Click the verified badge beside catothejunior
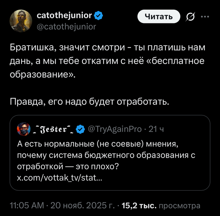Screen dimensions: 220x216 click(98, 15)
